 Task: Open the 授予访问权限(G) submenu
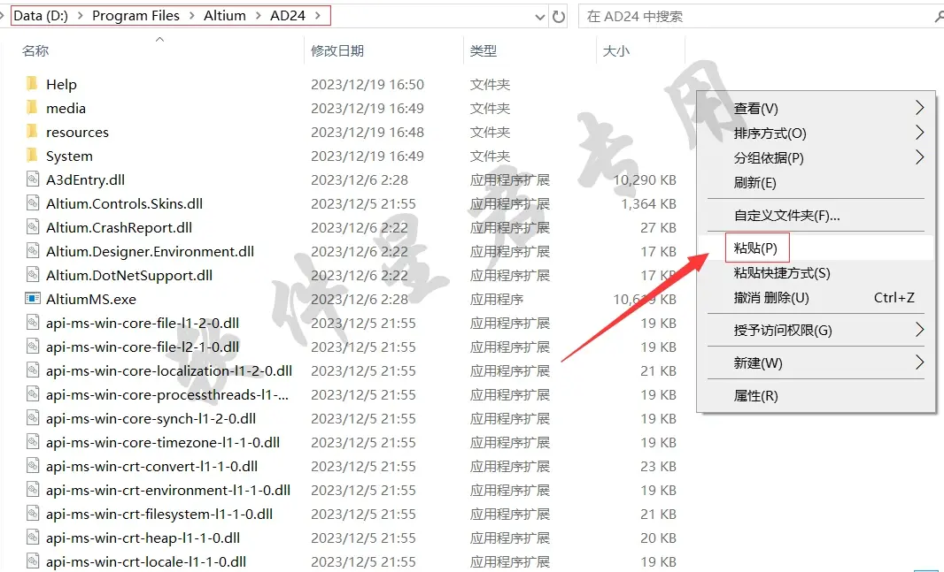coord(816,330)
